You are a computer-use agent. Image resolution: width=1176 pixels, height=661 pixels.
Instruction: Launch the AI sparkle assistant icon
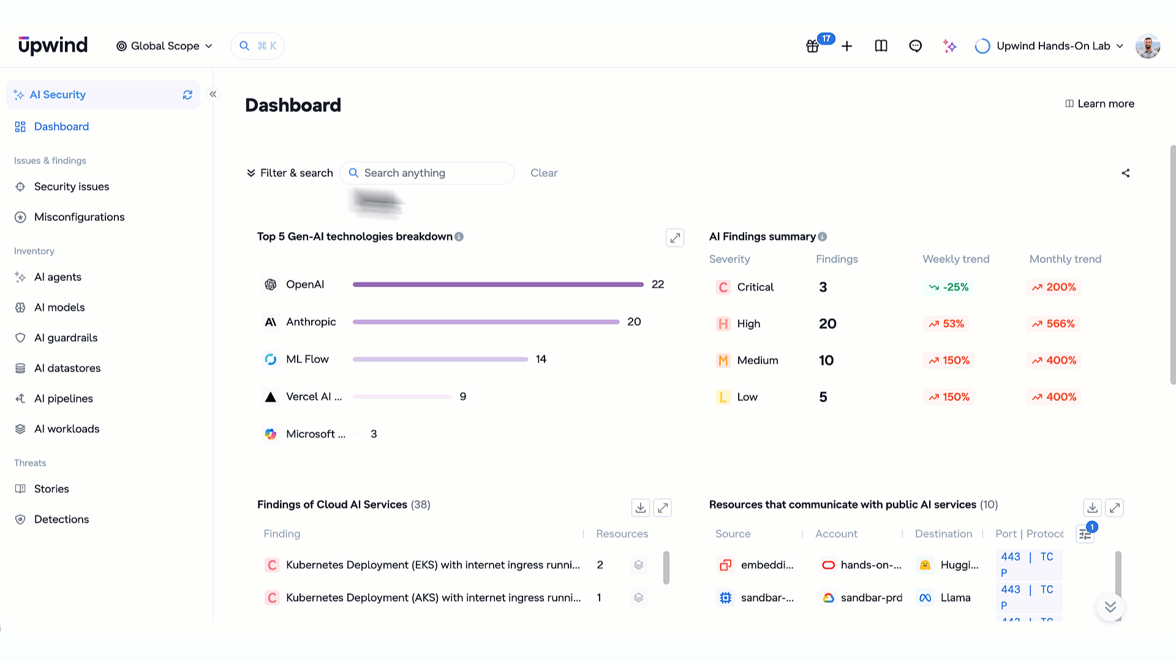coord(950,46)
